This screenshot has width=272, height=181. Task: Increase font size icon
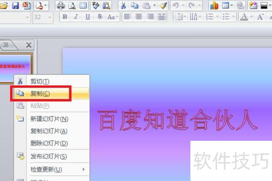tap(260, 17)
